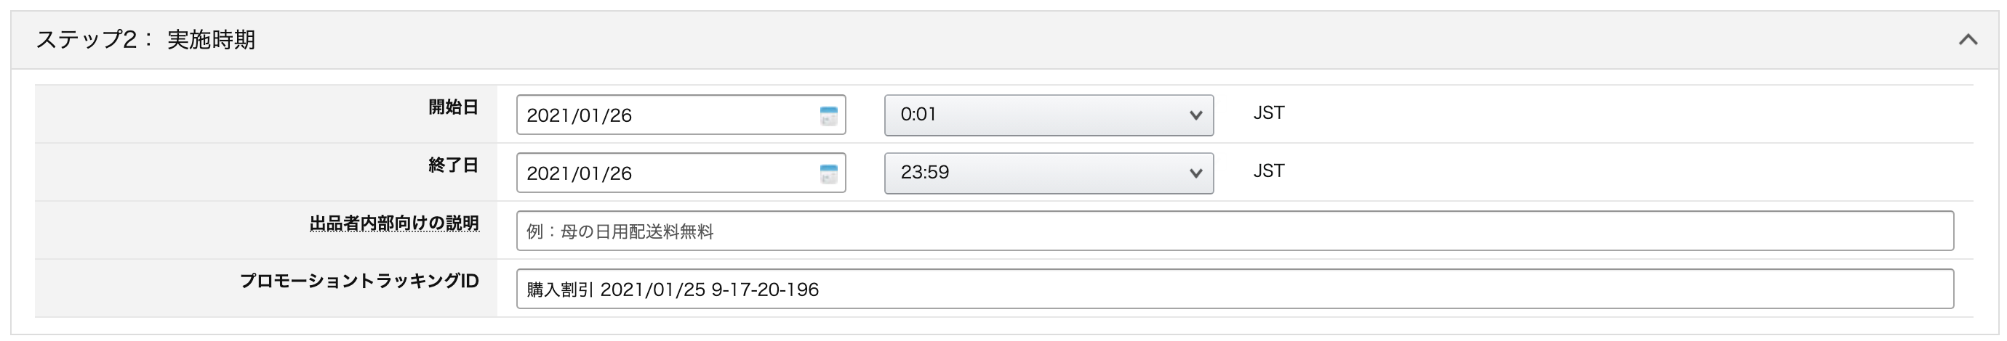
Task: Click the プロモーショントラッキングID input field
Action: point(1235,289)
